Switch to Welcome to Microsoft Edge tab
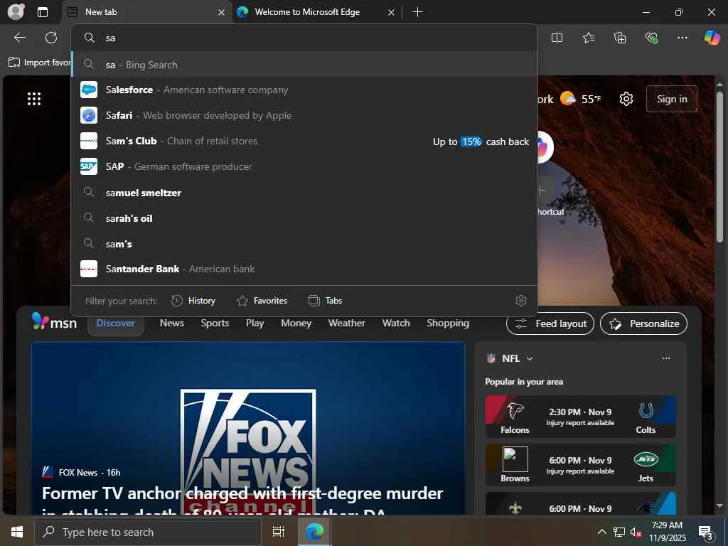Image resolution: width=728 pixels, height=546 pixels. coord(315,13)
